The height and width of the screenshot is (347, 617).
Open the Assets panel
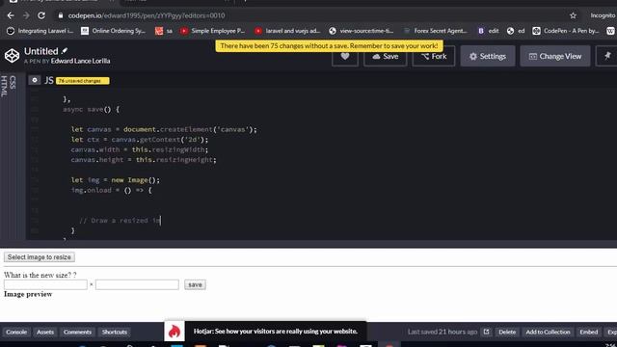45,332
